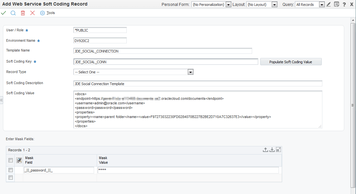This screenshot has height=194, width=356.
Task: Click the Populate Soft Coding Value button
Action: (291, 62)
